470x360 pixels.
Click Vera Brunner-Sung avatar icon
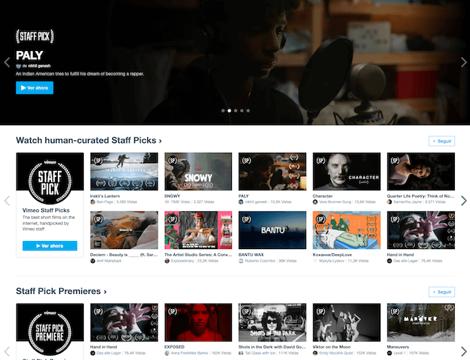pos(315,202)
